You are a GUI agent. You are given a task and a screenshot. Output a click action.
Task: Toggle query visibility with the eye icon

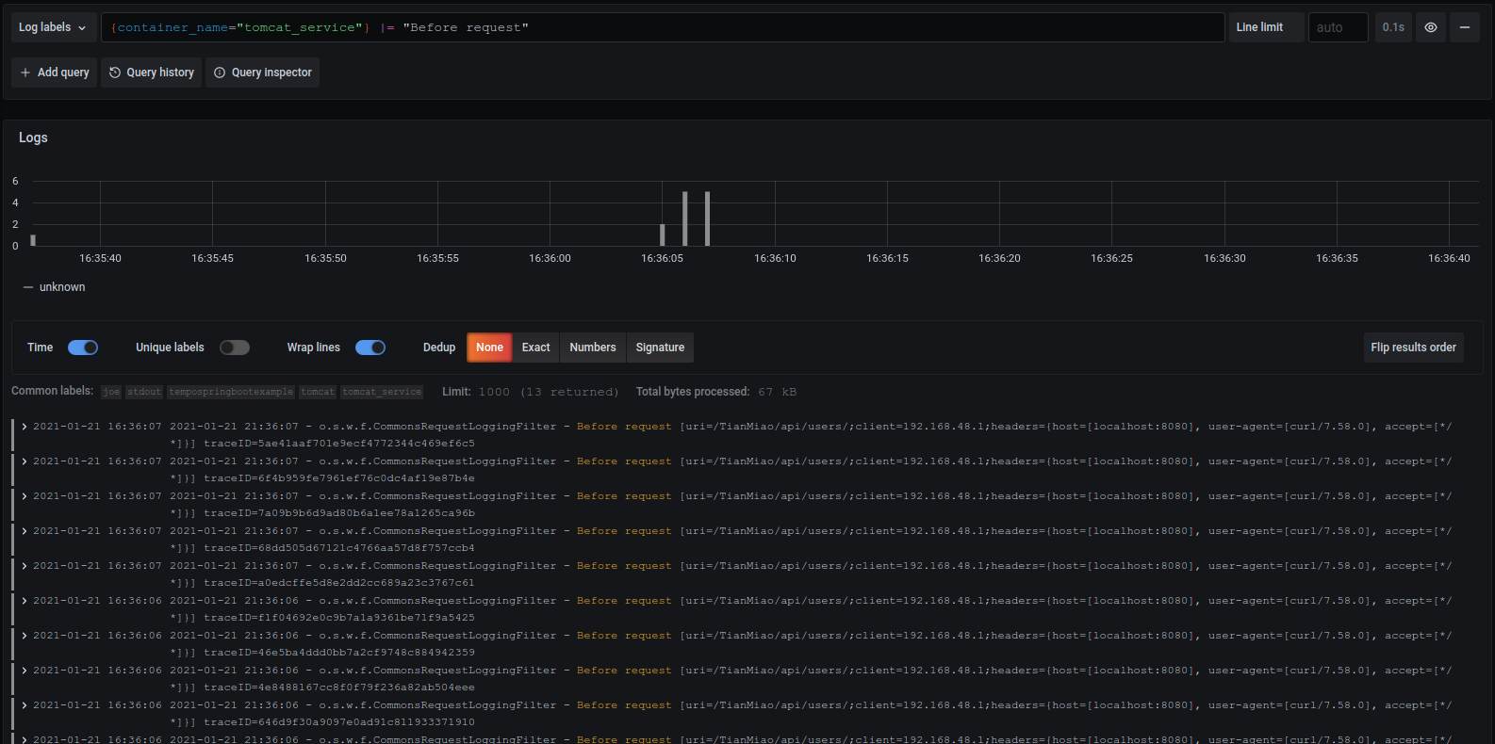coord(1430,27)
